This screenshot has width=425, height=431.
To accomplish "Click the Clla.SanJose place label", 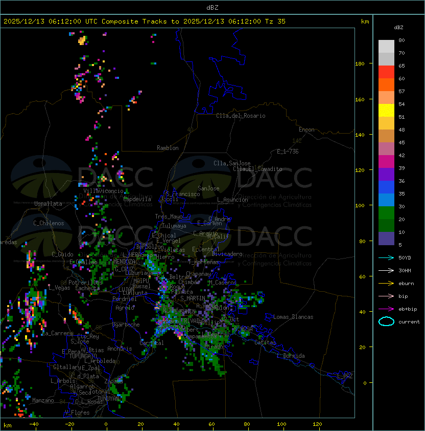I will (x=232, y=163).
